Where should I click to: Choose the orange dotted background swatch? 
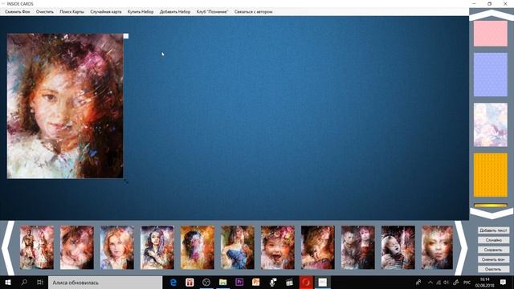pyautogui.click(x=491, y=175)
